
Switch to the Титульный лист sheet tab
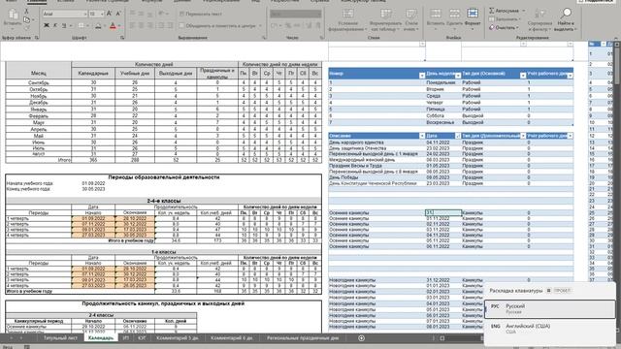[60, 338]
